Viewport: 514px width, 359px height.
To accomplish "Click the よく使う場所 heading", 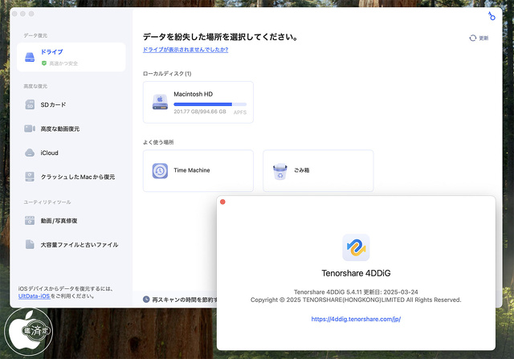I will [x=158, y=142].
